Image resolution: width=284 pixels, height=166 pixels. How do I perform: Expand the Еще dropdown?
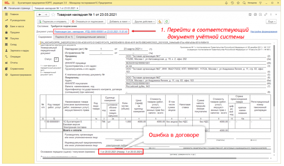coord(271,22)
